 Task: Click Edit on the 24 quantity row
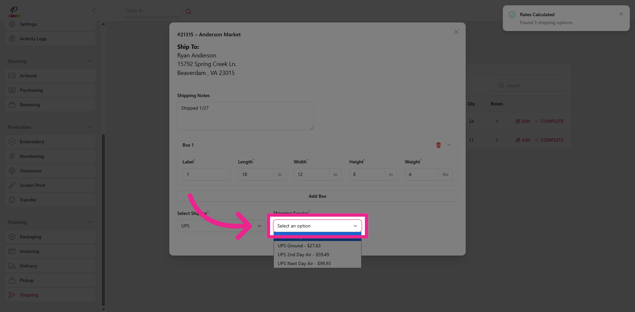click(523, 121)
